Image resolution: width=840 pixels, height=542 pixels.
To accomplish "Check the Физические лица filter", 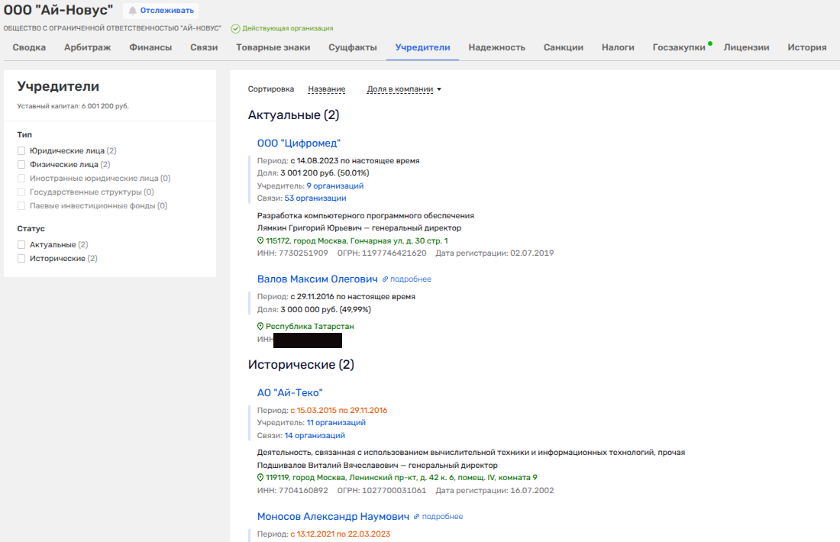I will [x=21, y=165].
